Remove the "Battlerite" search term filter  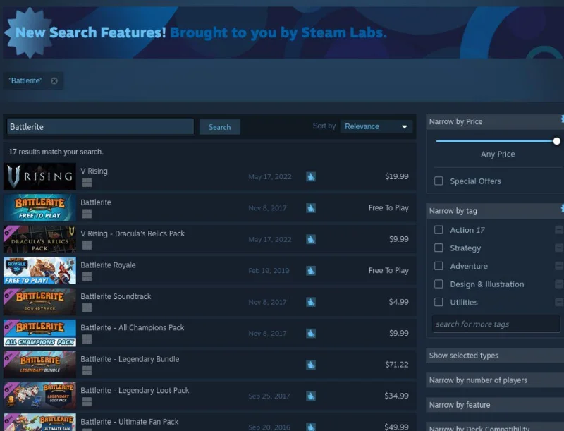(54, 81)
